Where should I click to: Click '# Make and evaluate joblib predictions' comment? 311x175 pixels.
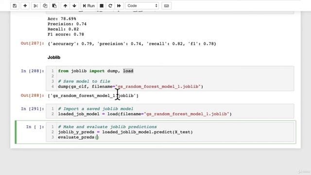[107, 127]
